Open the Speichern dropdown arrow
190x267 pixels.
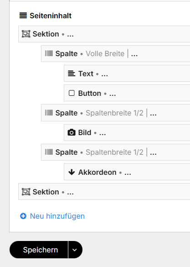[75, 250]
